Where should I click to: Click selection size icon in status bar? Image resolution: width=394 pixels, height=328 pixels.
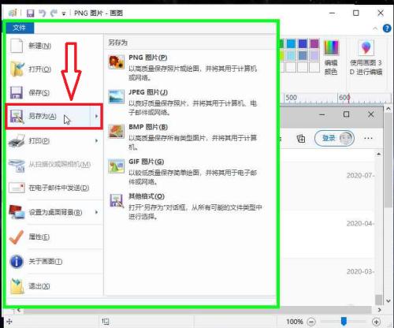coord(106,322)
